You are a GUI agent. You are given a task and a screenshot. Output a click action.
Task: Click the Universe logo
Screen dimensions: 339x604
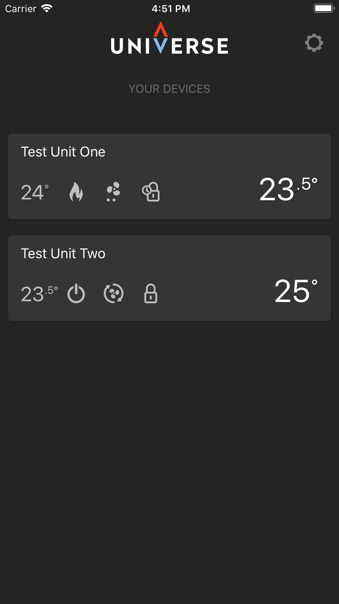click(169, 38)
